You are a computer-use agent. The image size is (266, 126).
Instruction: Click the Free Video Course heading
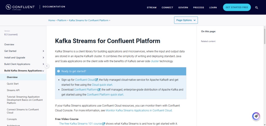click(67, 119)
